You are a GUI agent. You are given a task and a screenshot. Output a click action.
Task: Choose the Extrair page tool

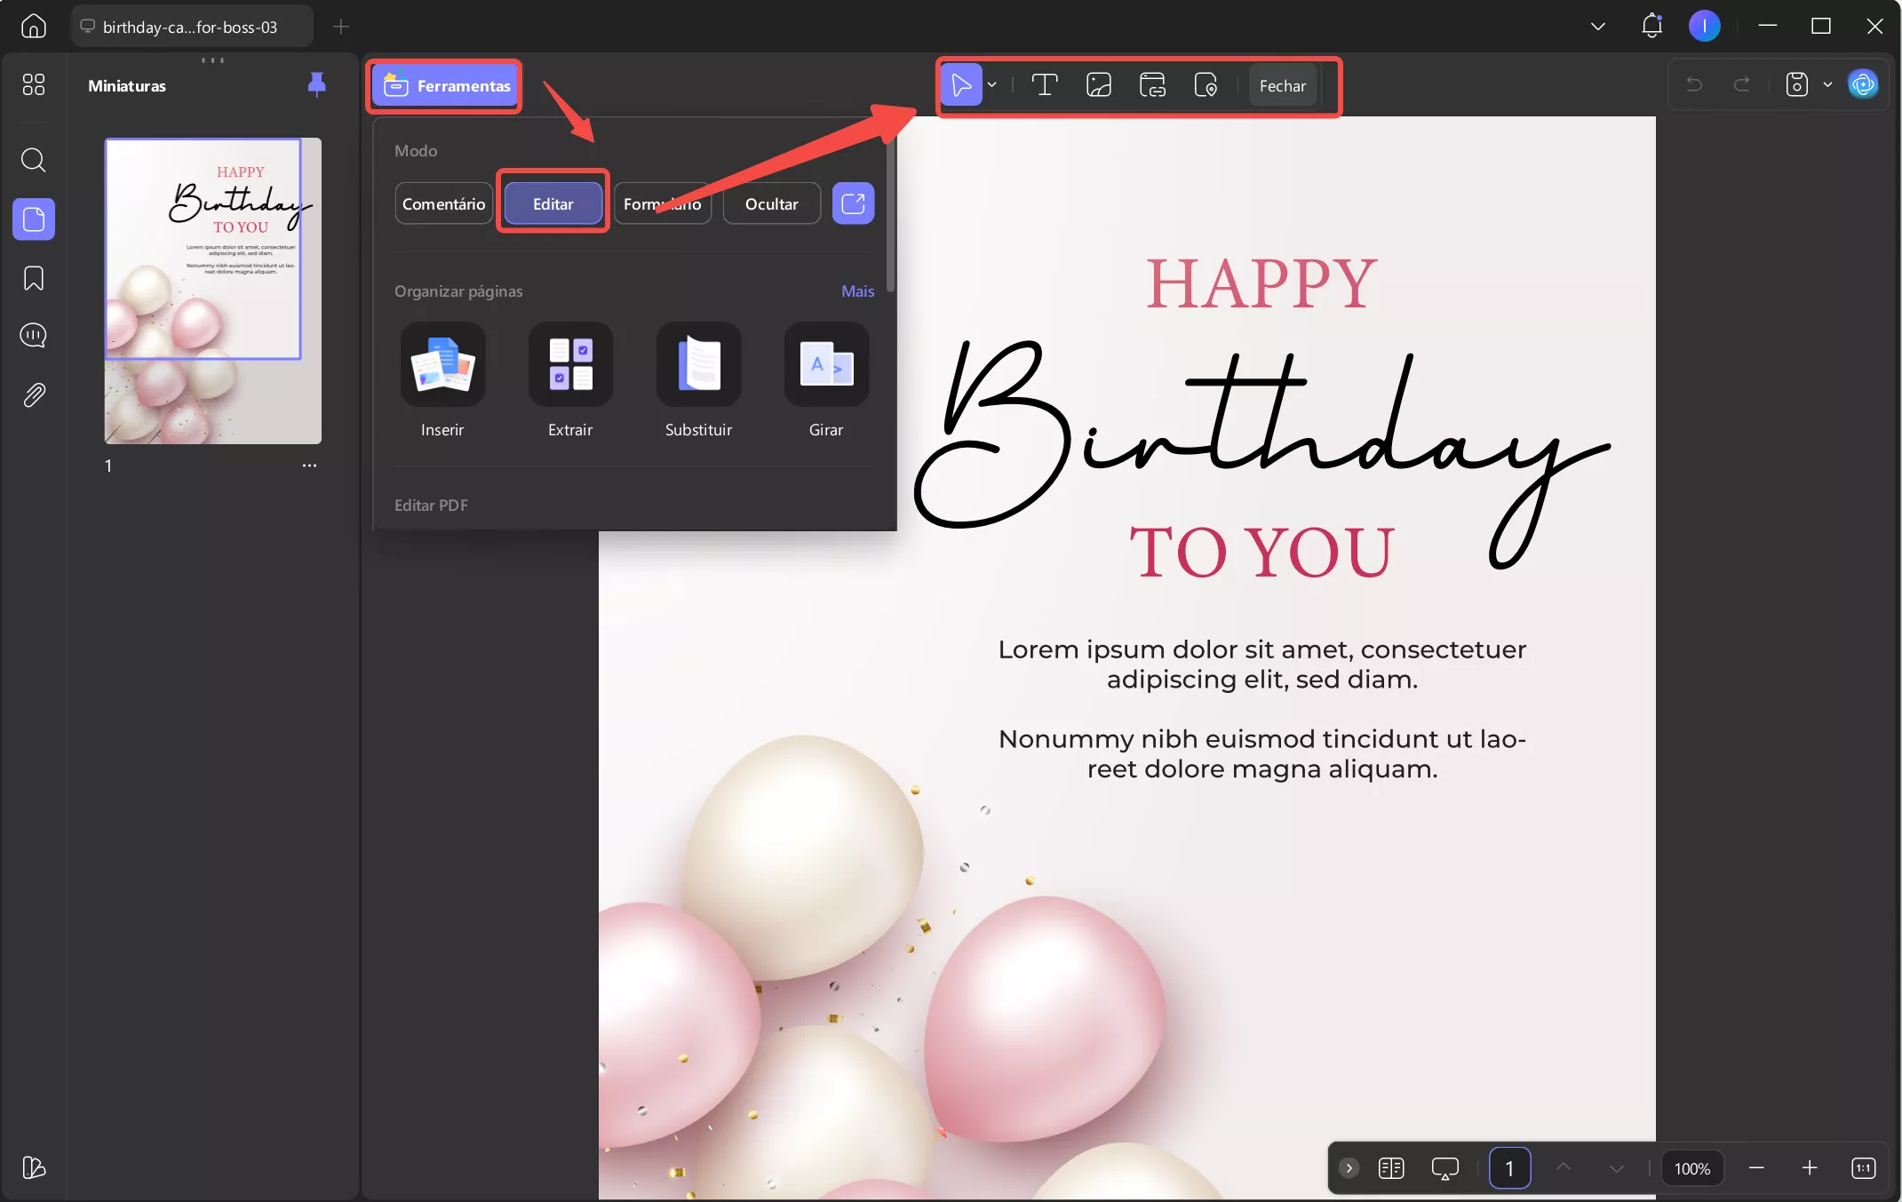(570, 380)
